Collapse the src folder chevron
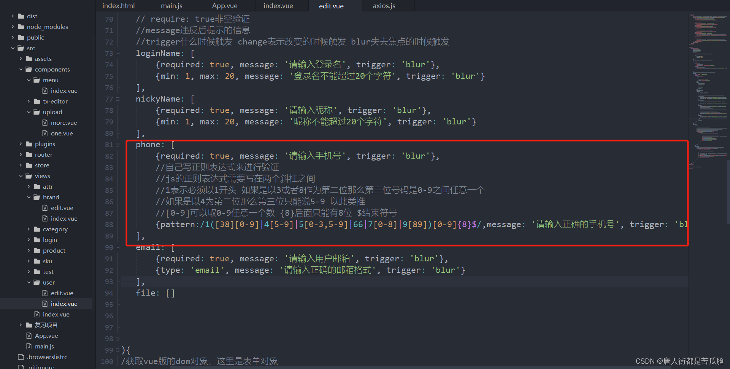 (x=13, y=48)
